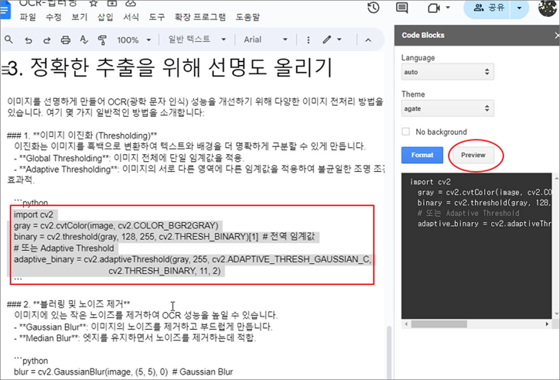Open the 확장 프로그램 menu
Screen dimensions: 560x380
[200, 17]
